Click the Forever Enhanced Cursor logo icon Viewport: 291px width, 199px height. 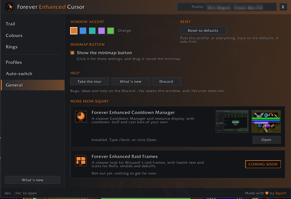click(x=10, y=7)
